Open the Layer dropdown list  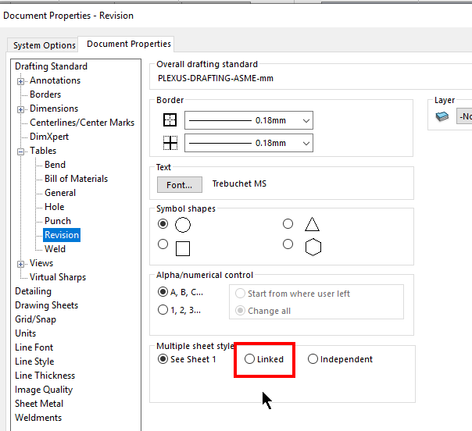[x=465, y=116]
